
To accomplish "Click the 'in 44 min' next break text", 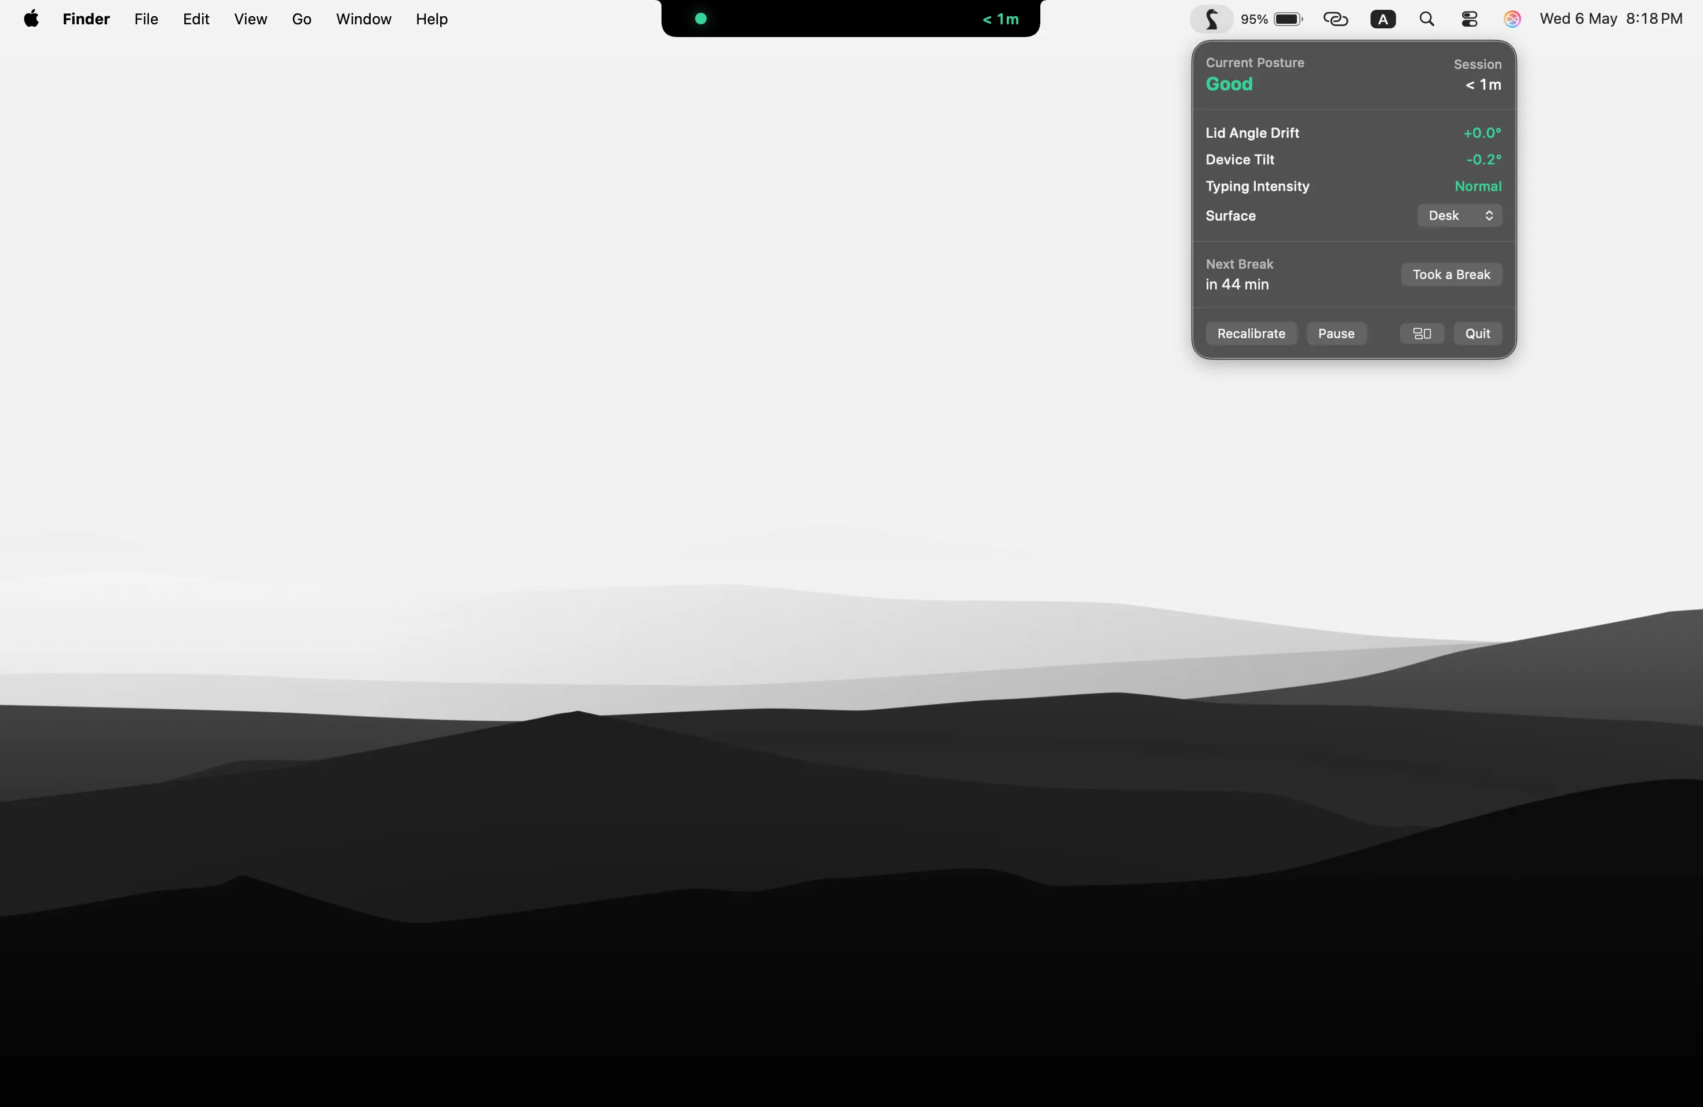I will pos(1237,285).
